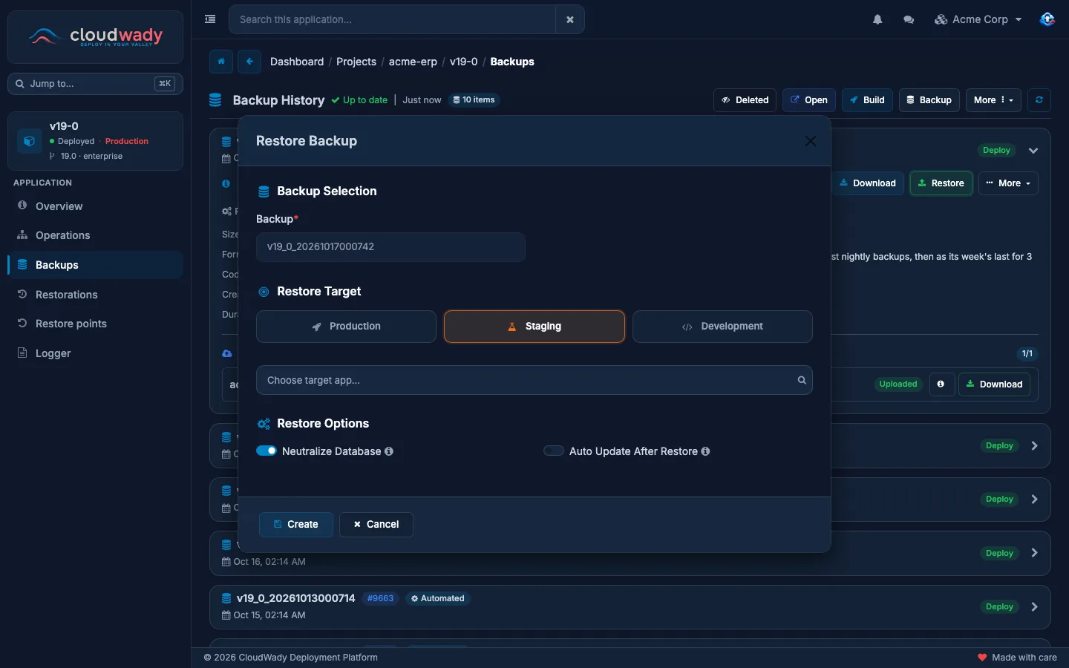Select Production as restore target
Viewport: 1069px width, 668px height.
tap(346, 327)
